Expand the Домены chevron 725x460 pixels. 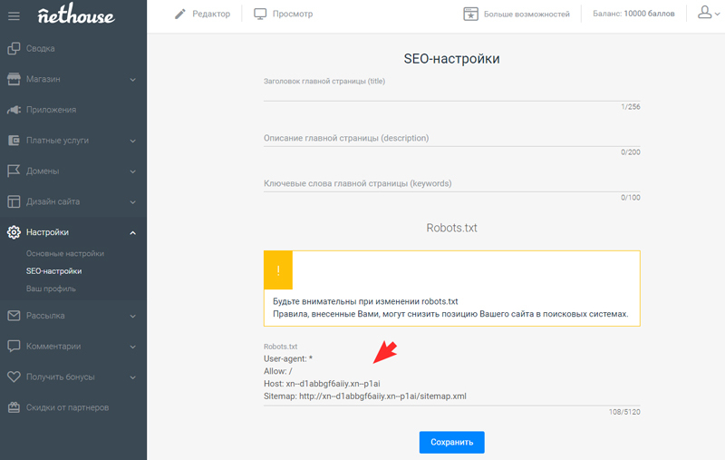[133, 171]
